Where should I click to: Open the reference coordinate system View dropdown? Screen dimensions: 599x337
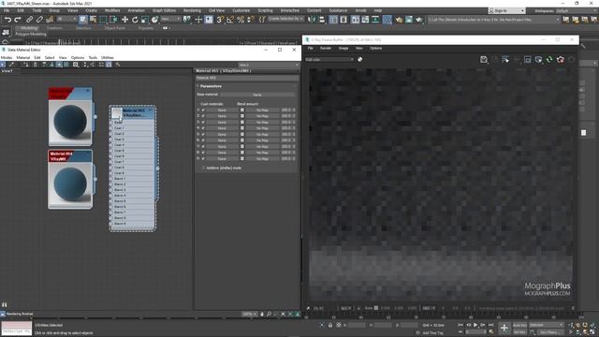[170, 19]
